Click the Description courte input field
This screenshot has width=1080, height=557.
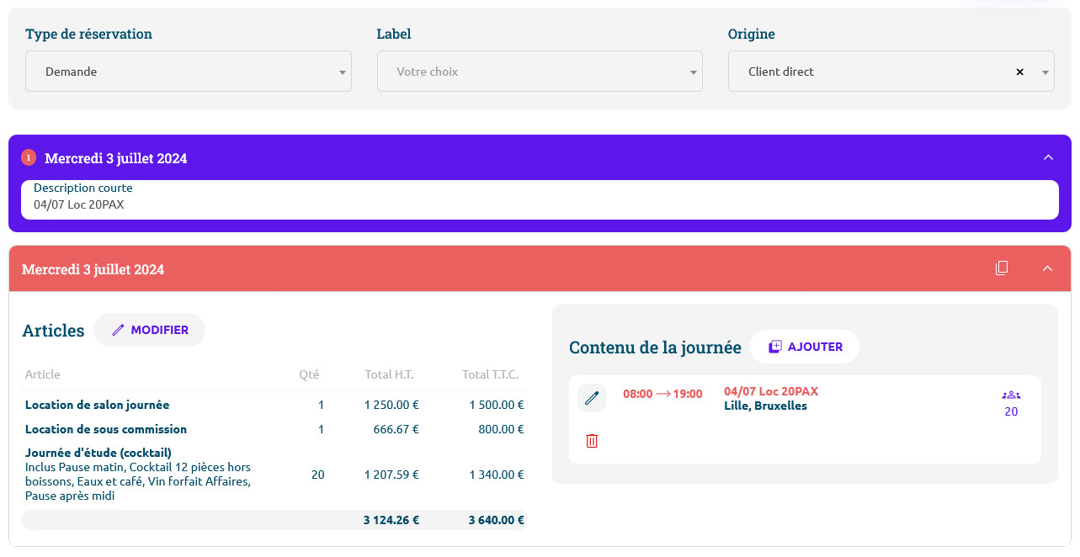[539, 204]
